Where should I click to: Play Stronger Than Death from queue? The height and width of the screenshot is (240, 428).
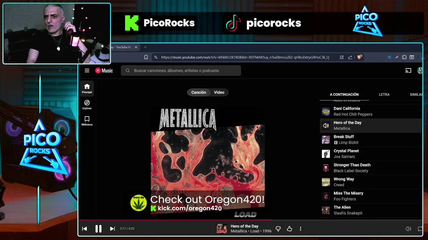371,168
